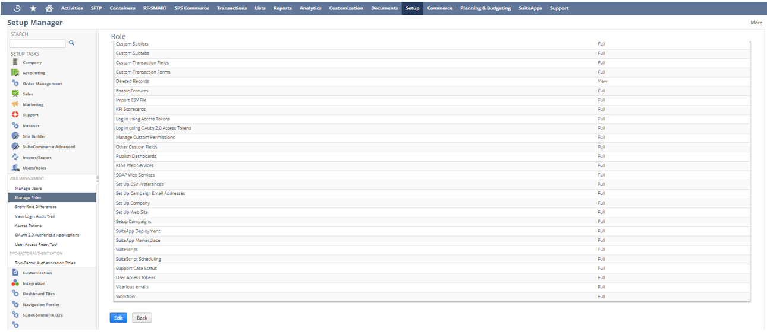Open the Reports menu

tap(282, 8)
